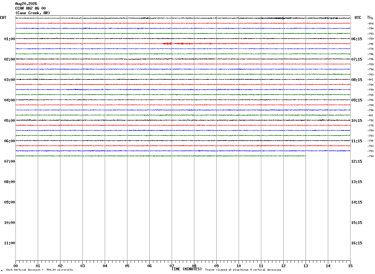The width and height of the screenshot is (375, 274).
Task: Click the 06:15 UTC time label
Action: [357, 39]
